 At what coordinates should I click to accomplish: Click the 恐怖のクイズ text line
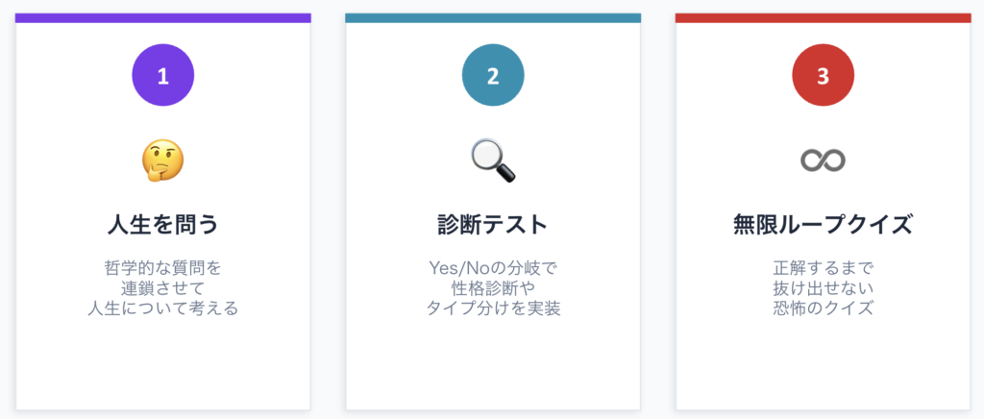coord(823,308)
